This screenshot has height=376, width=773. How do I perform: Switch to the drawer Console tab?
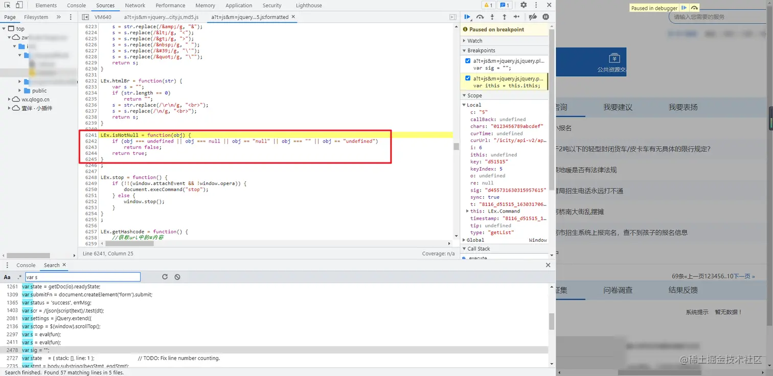tap(26, 265)
